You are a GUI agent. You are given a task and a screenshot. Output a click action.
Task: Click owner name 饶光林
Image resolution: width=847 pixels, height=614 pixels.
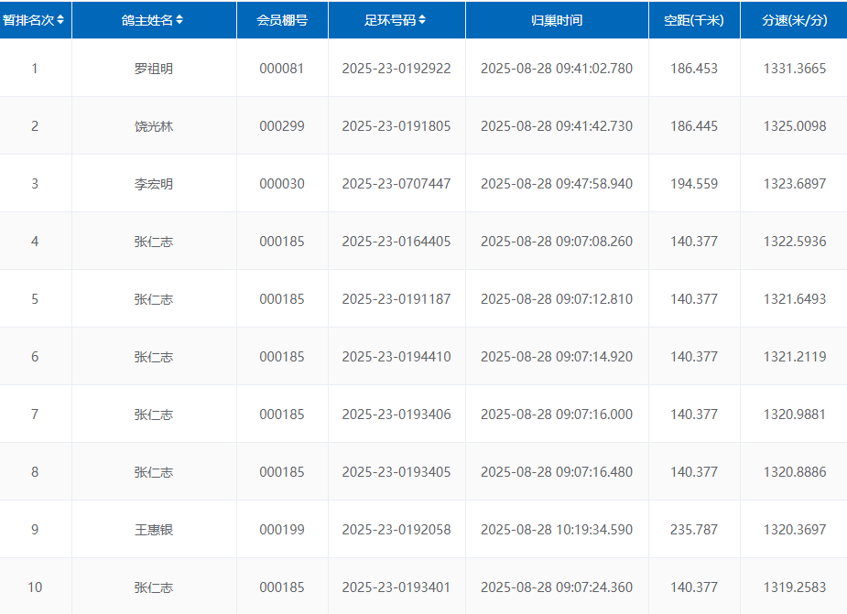tap(154, 126)
